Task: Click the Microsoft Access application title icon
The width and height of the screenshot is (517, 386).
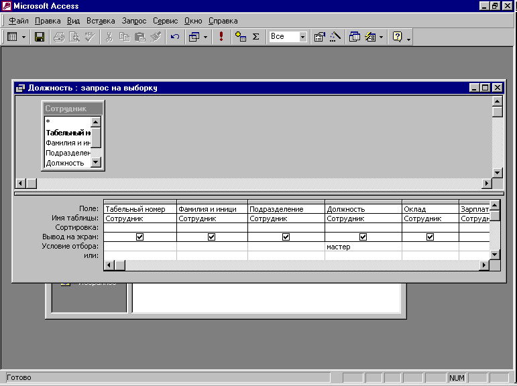Action: click(x=7, y=6)
